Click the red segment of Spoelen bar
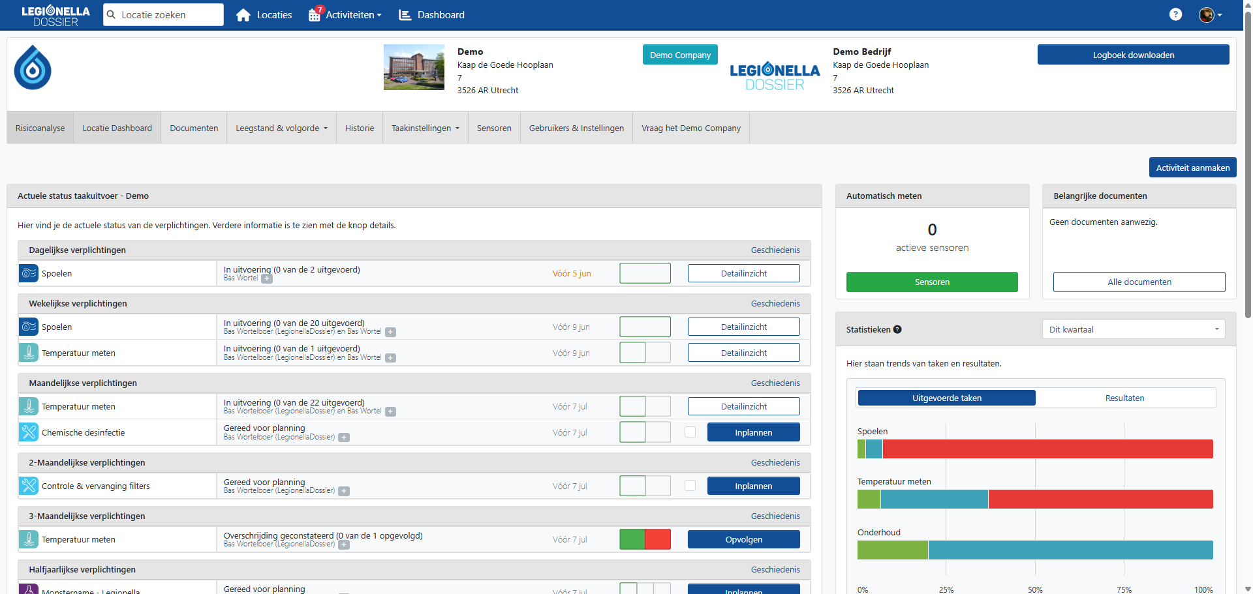 click(x=1047, y=449)
